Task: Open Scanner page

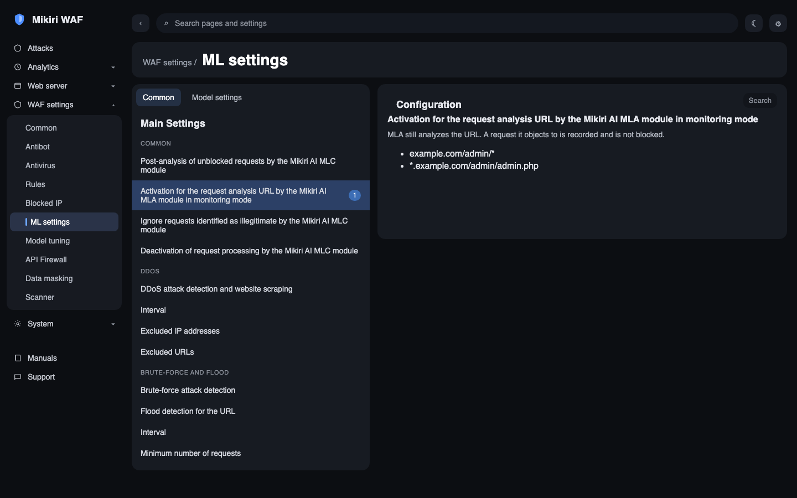Action: click(x=64, y=297)
